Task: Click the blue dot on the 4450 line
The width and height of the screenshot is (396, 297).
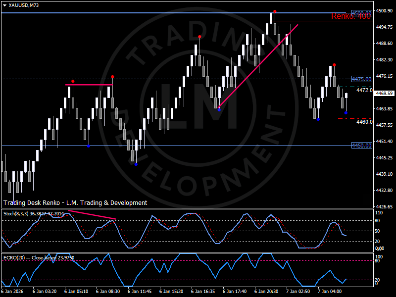Action: [89, 146]
